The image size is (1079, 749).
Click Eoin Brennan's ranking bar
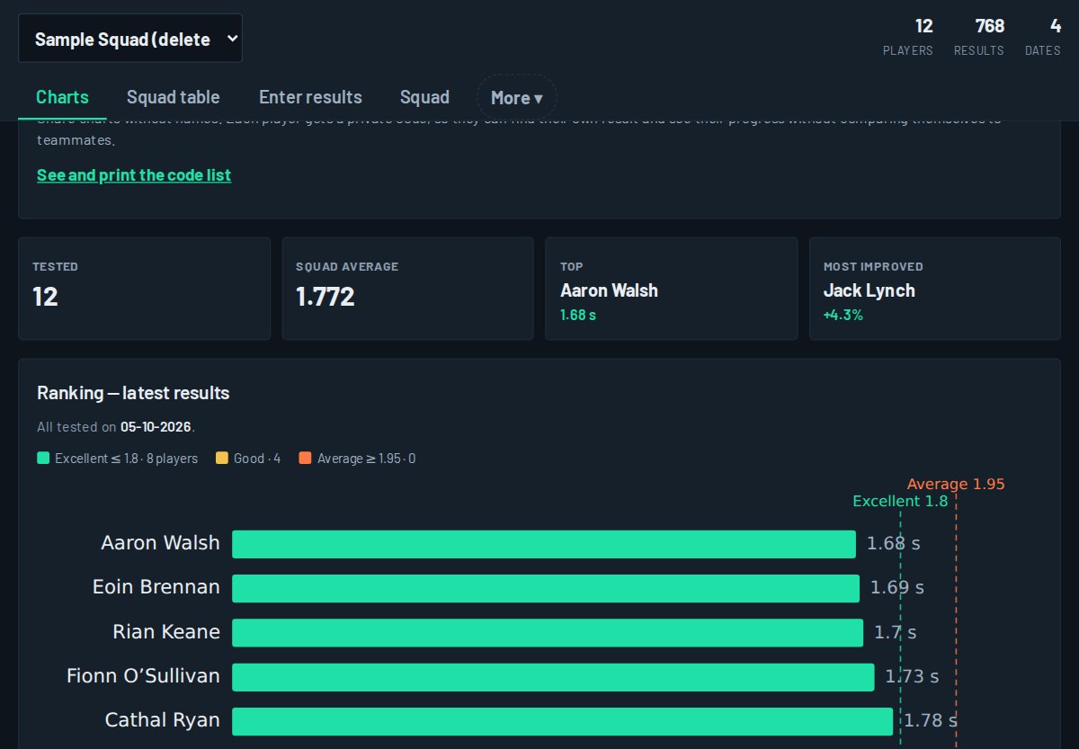(x=546, y=588)
